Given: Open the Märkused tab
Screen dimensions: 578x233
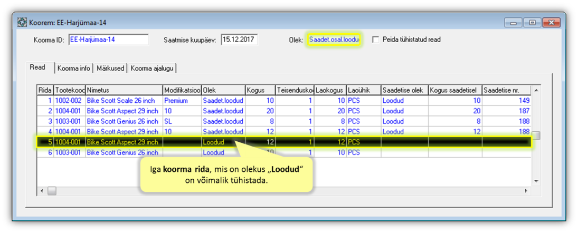Looking at the screenshot, I should (x=111, y=68).
